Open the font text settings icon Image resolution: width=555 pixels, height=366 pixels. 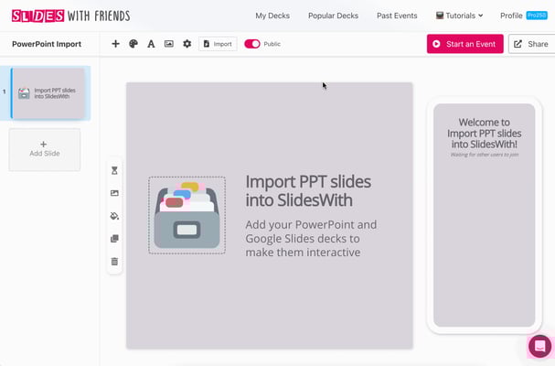tap(151, 44)
